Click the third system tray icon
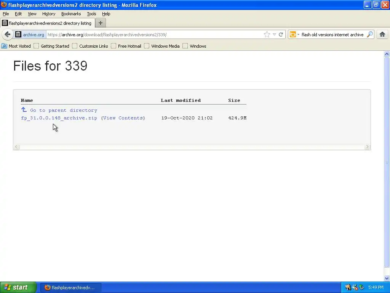 (362, 287)
